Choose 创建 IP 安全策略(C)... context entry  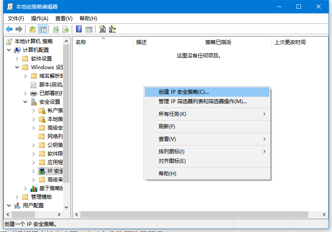tap(207, 92)
